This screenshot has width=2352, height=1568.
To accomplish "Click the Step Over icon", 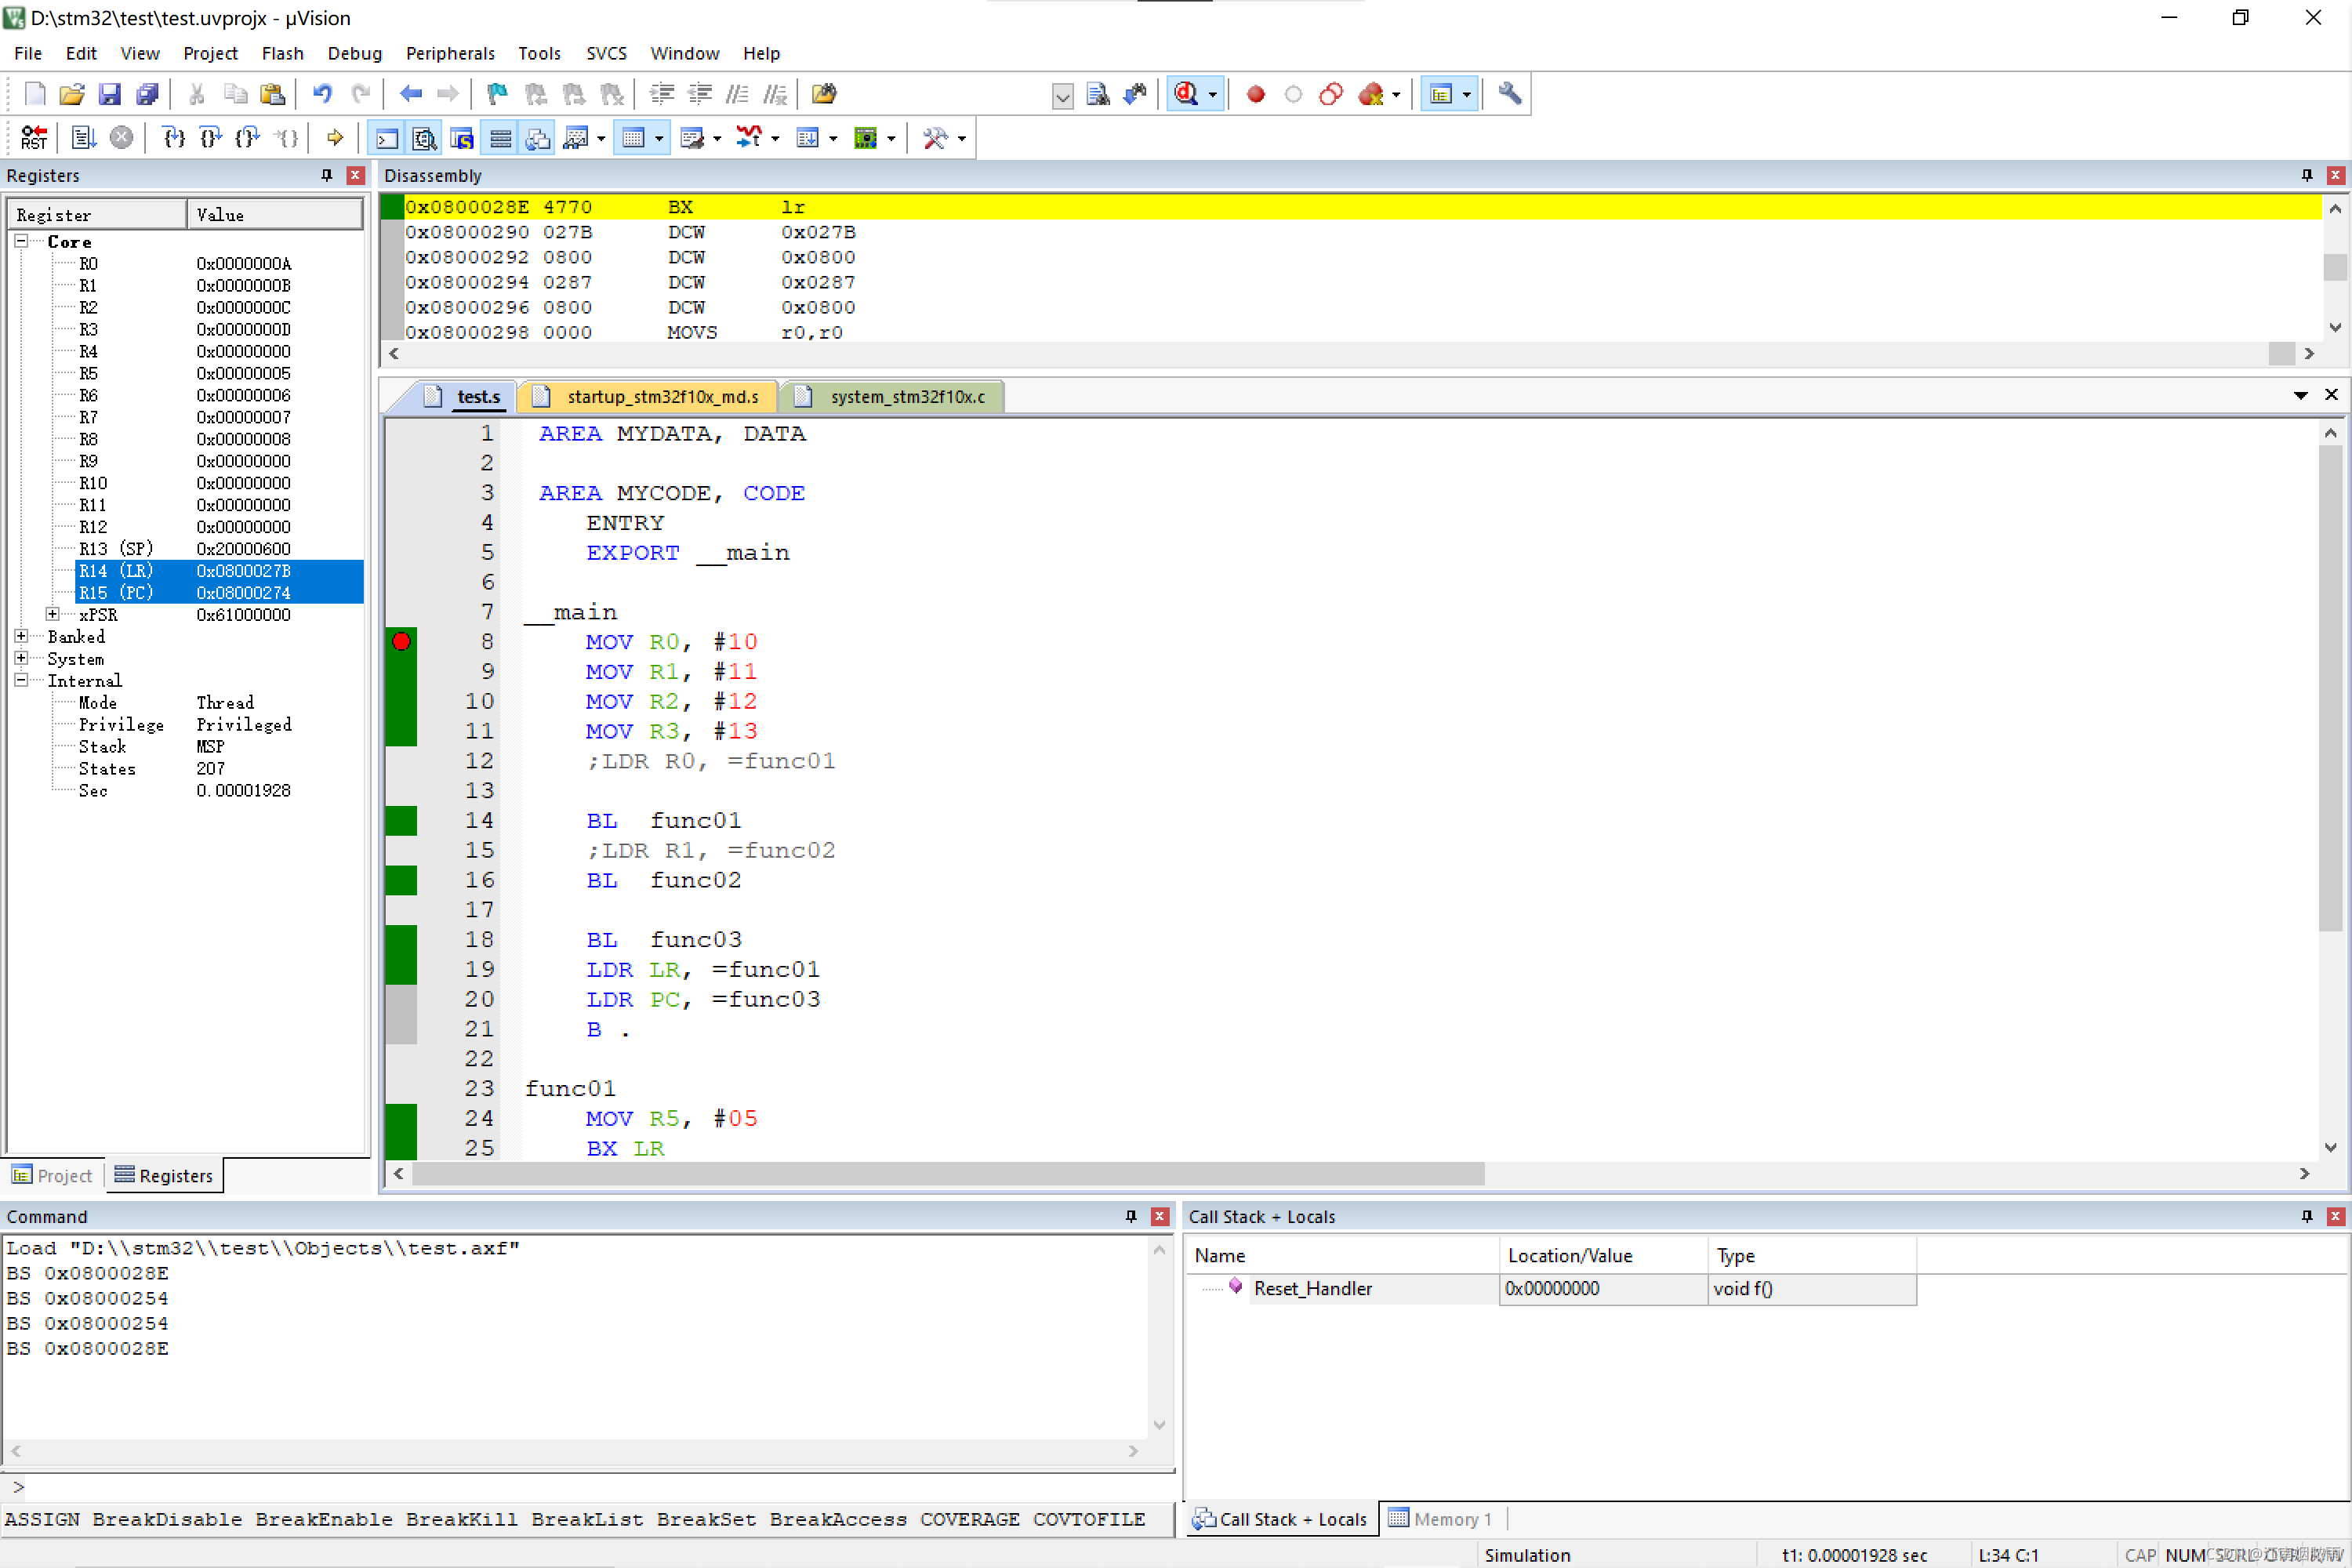I will (211, 138).
